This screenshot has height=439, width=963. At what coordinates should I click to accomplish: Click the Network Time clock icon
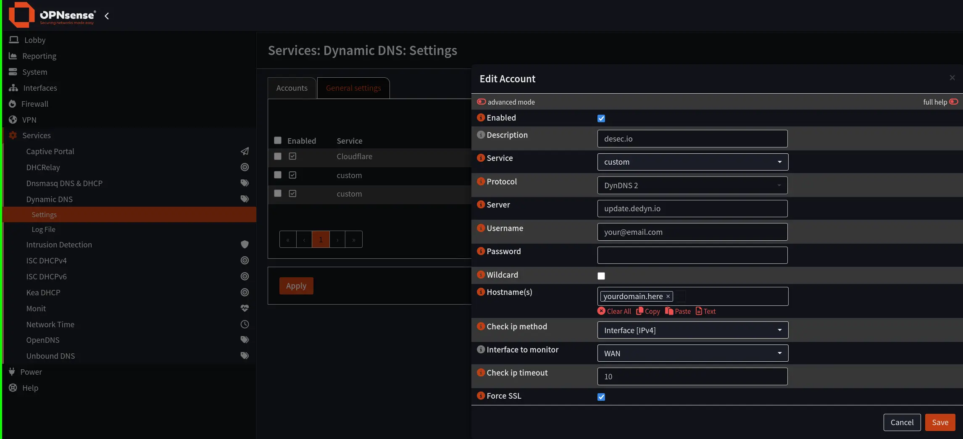click(x=245, y=324)
